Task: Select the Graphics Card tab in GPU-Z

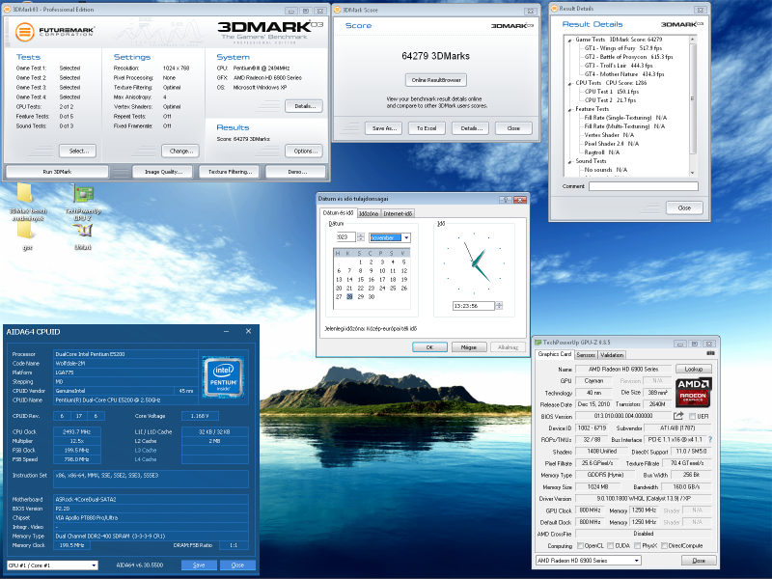Action: pyautogui.click(x=554, y=354)
